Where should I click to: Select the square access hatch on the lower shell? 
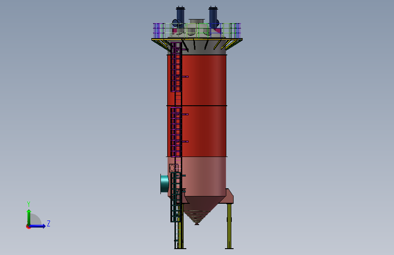pos(174,168)
